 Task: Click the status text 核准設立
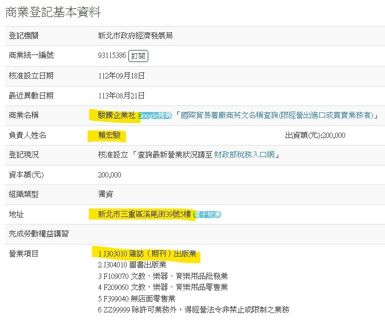[113, 154]
